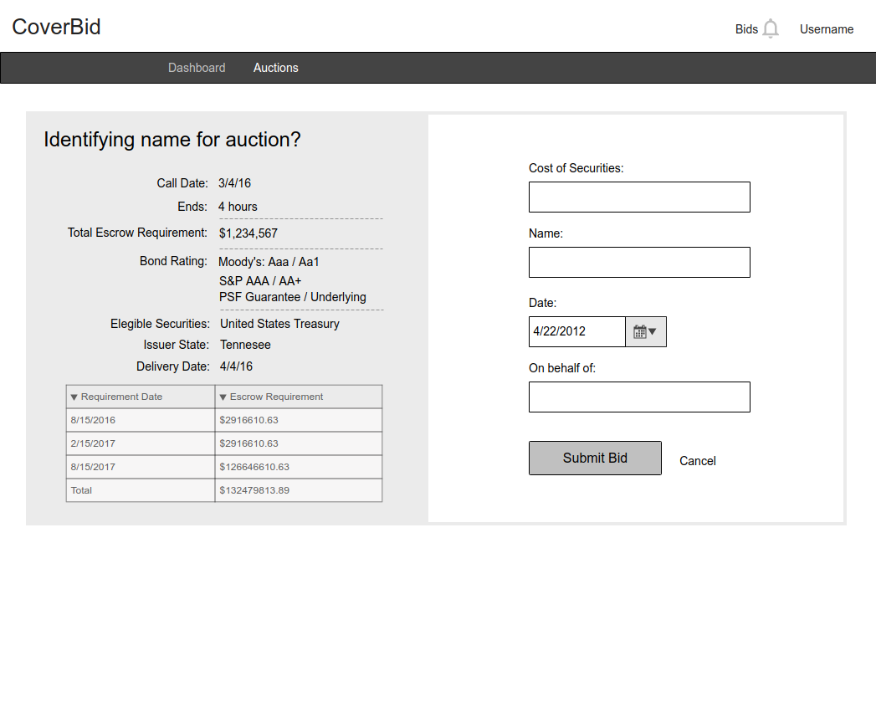Click the Call Date value 3/4/16
This screenshot has width=876, height=712.
click(234, 183)
